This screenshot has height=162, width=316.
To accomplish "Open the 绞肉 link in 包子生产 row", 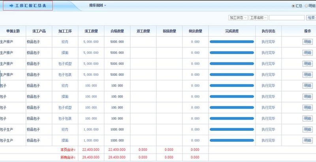I will [x=65, y=129].
